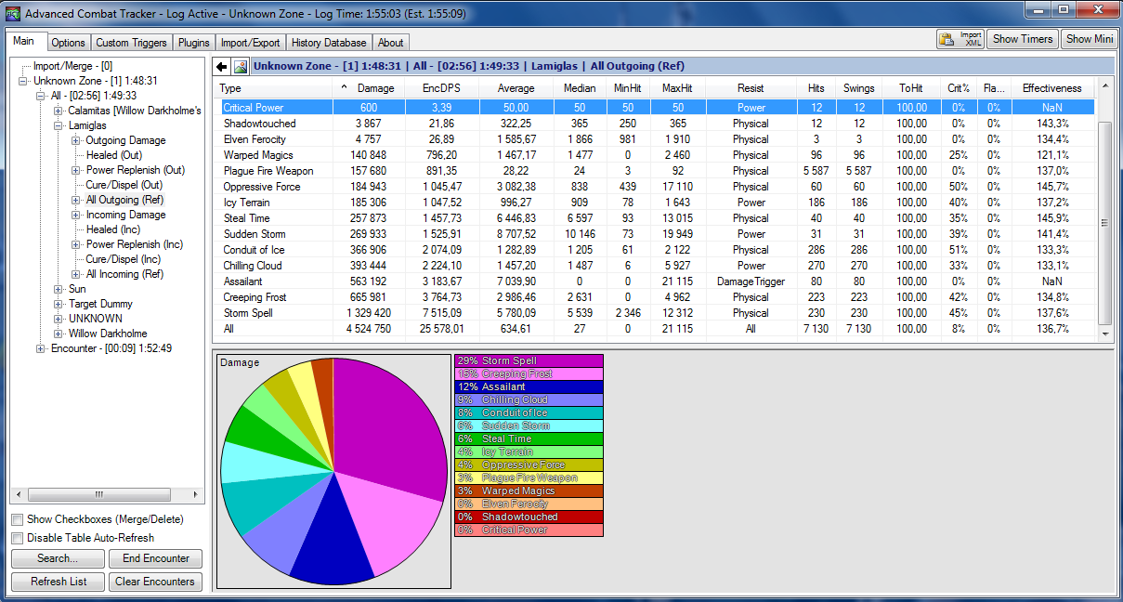Click the Clear Encounters button
Viewport: 1123px width, 602px height.
pyautogui.click(x=156, y=582)
